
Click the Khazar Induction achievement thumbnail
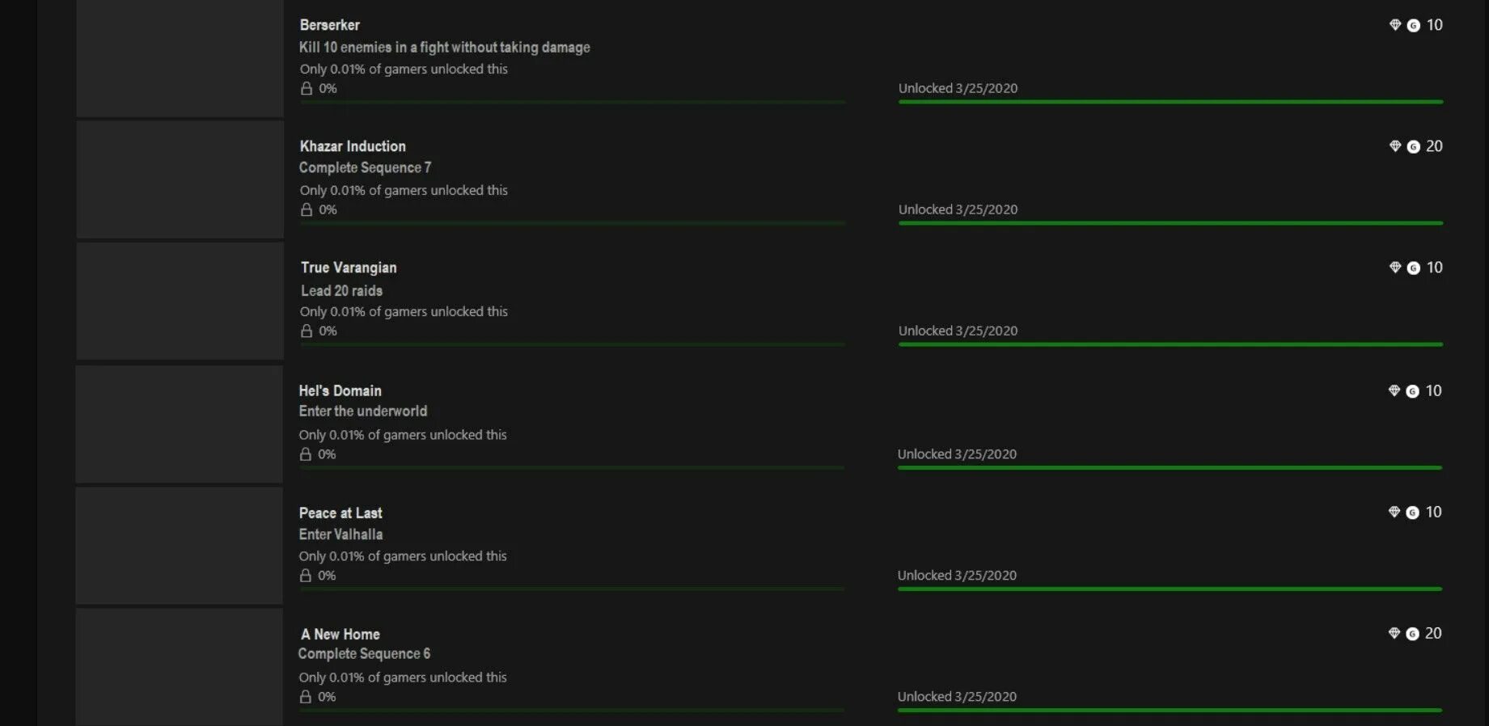180,179
